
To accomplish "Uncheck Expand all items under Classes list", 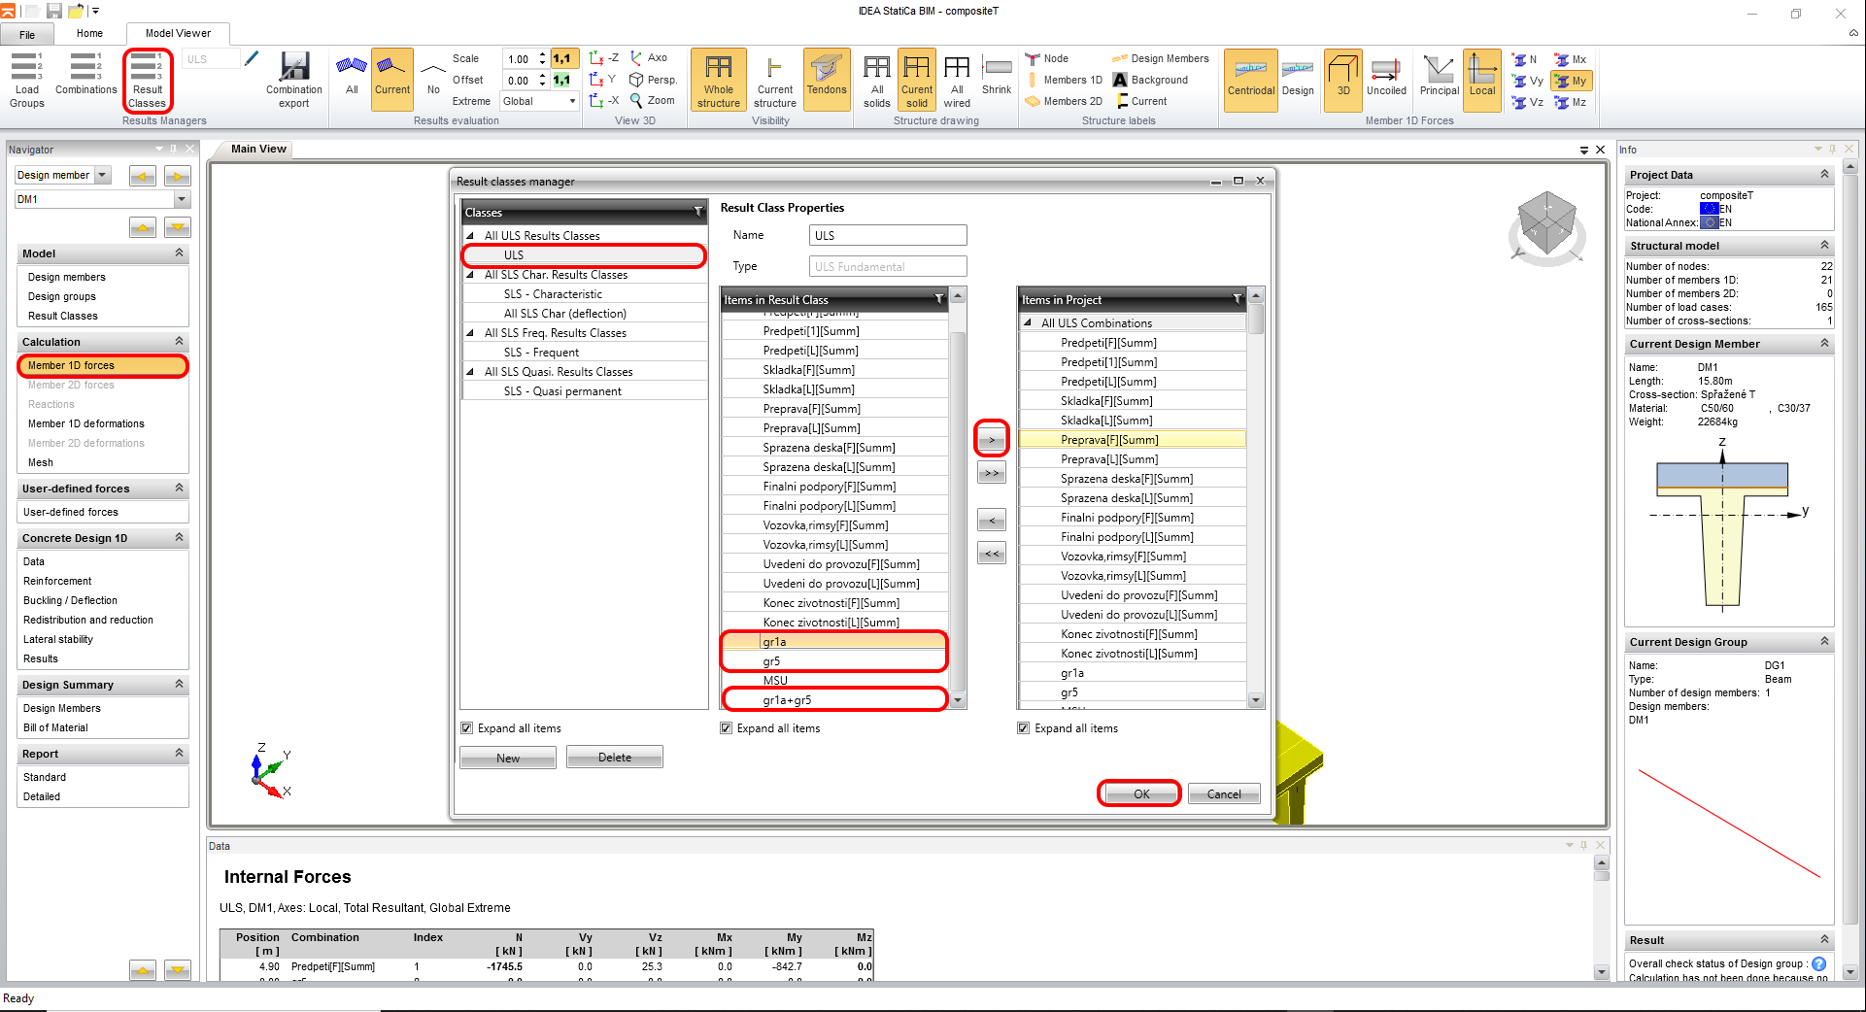I will 466,727.
